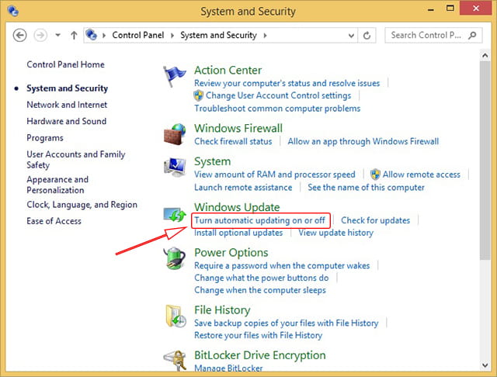Screen dimensions: 497x377
Task: Click the Control Panel address bar icon
Action: point(92,34)
